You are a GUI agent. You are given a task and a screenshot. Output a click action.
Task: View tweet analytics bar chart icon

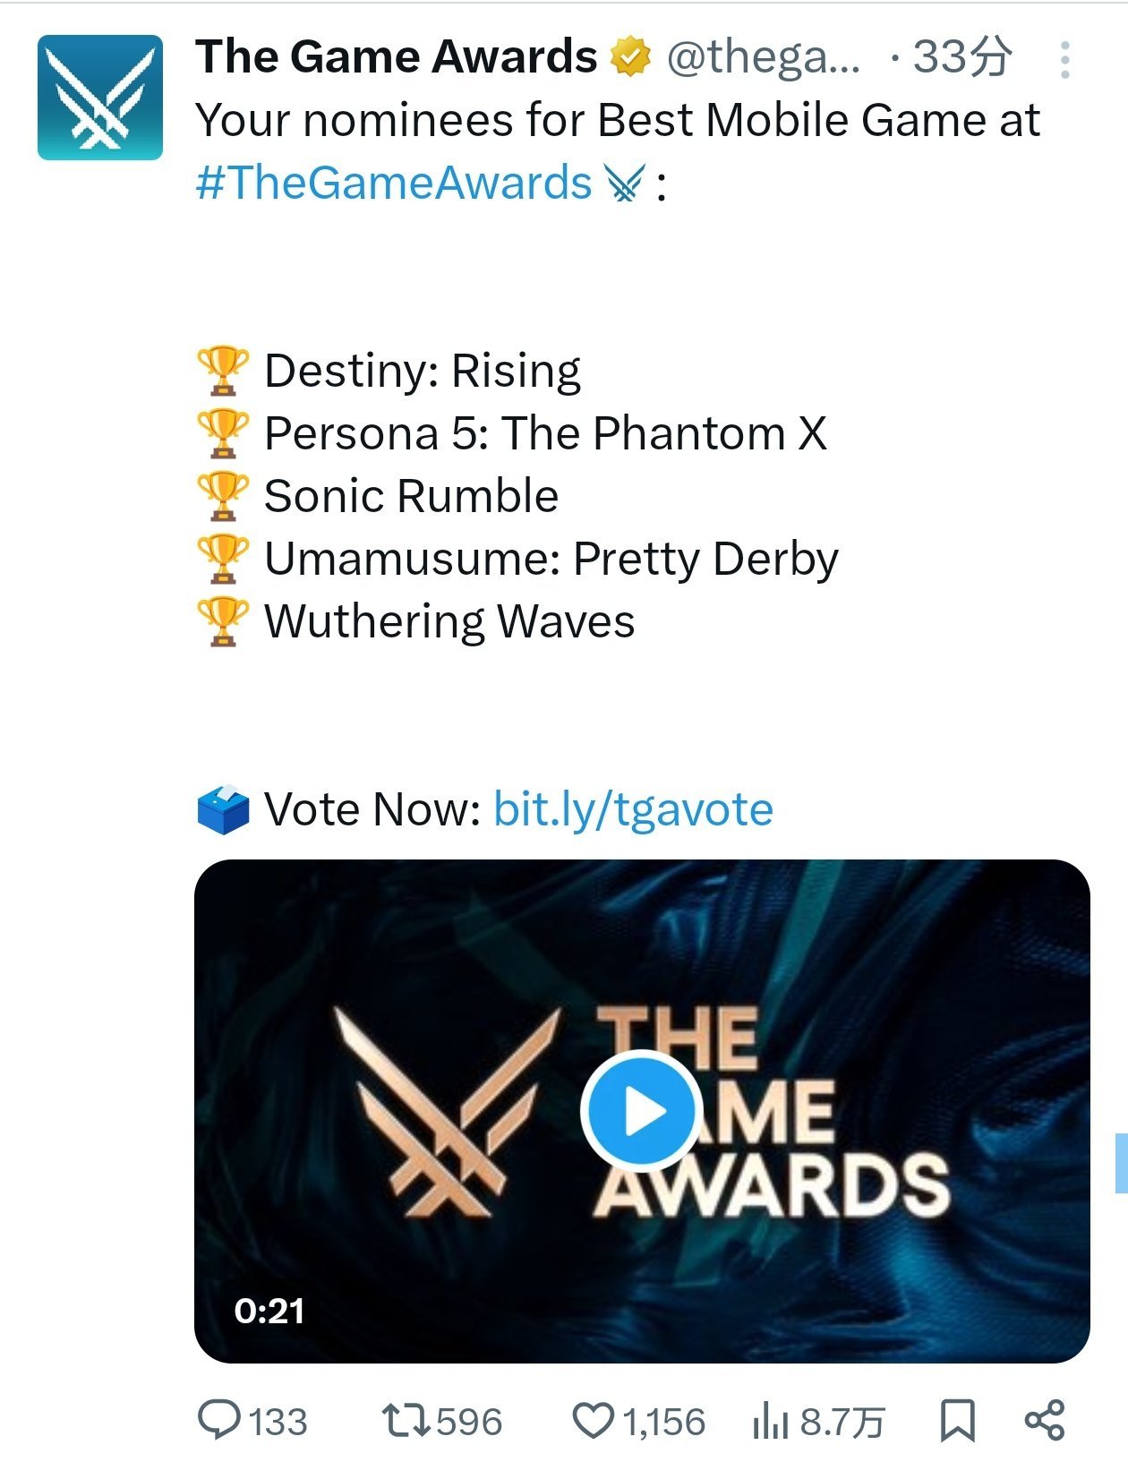[770, 1420]
